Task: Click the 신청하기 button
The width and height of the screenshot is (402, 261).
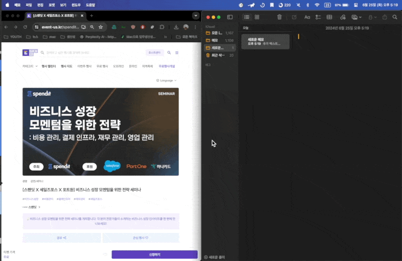Action: click(x=154, y=254)
